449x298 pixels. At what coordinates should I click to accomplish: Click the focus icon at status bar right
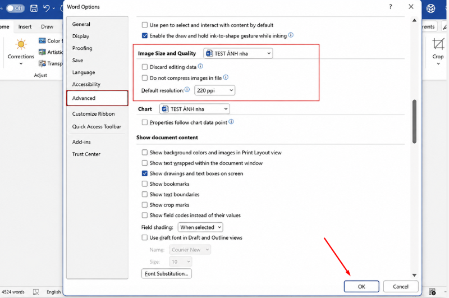432,292
